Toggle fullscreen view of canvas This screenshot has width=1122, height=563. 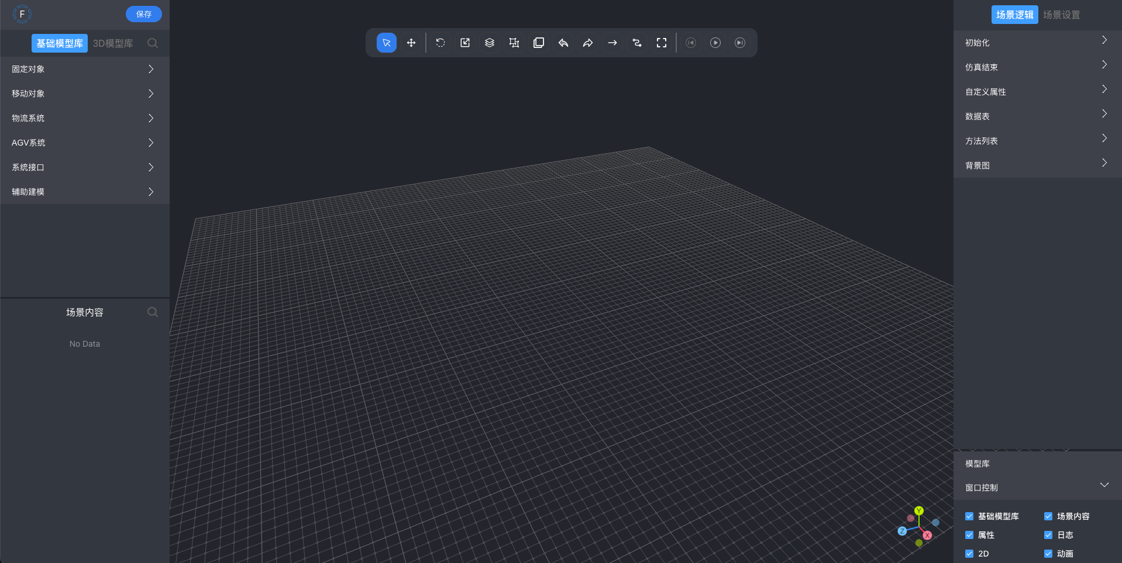coord(662,43)
